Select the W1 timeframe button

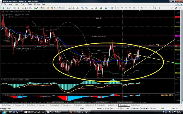(x=146, y=8)
